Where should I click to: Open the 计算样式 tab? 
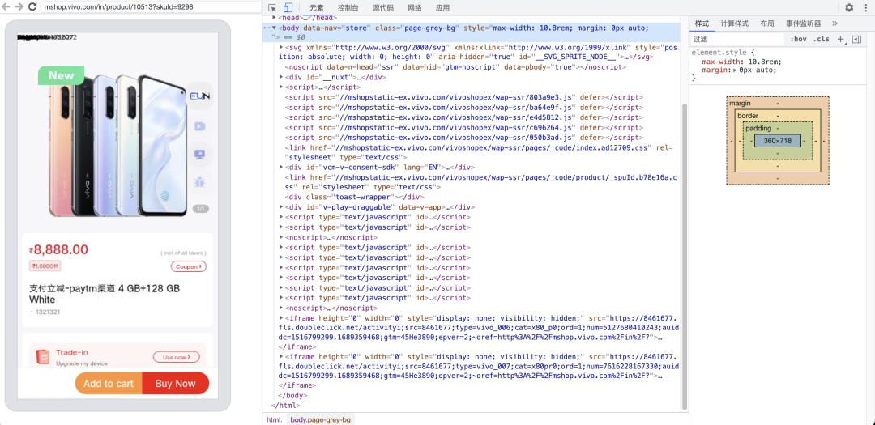[x=734, y=23]
